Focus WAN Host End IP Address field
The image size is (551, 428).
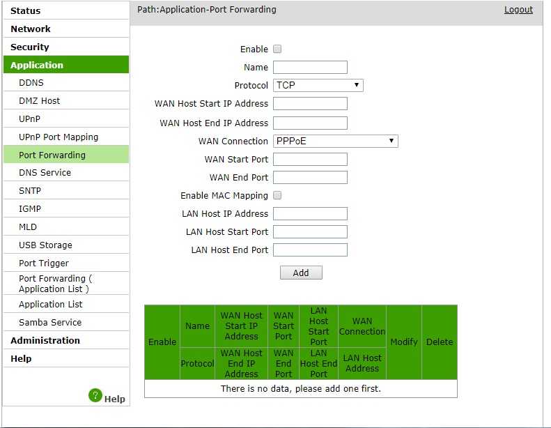310,123
